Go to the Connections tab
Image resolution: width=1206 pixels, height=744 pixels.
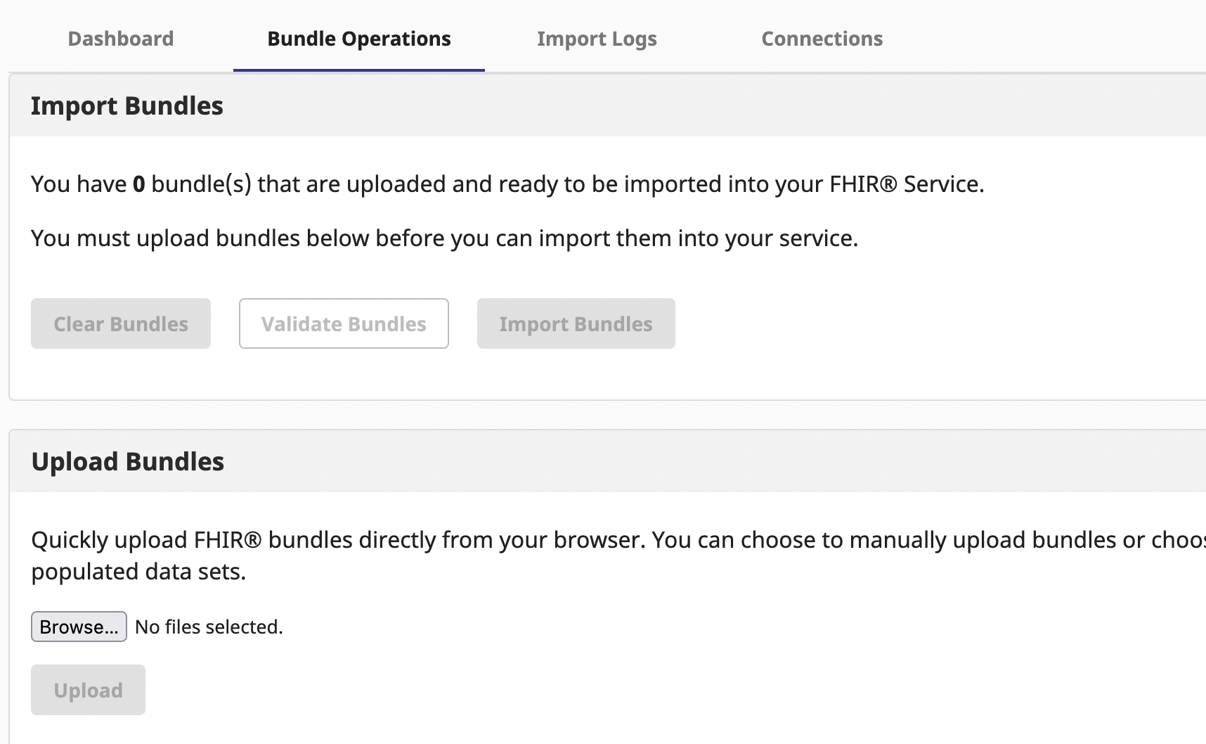(x=822, y=39)
